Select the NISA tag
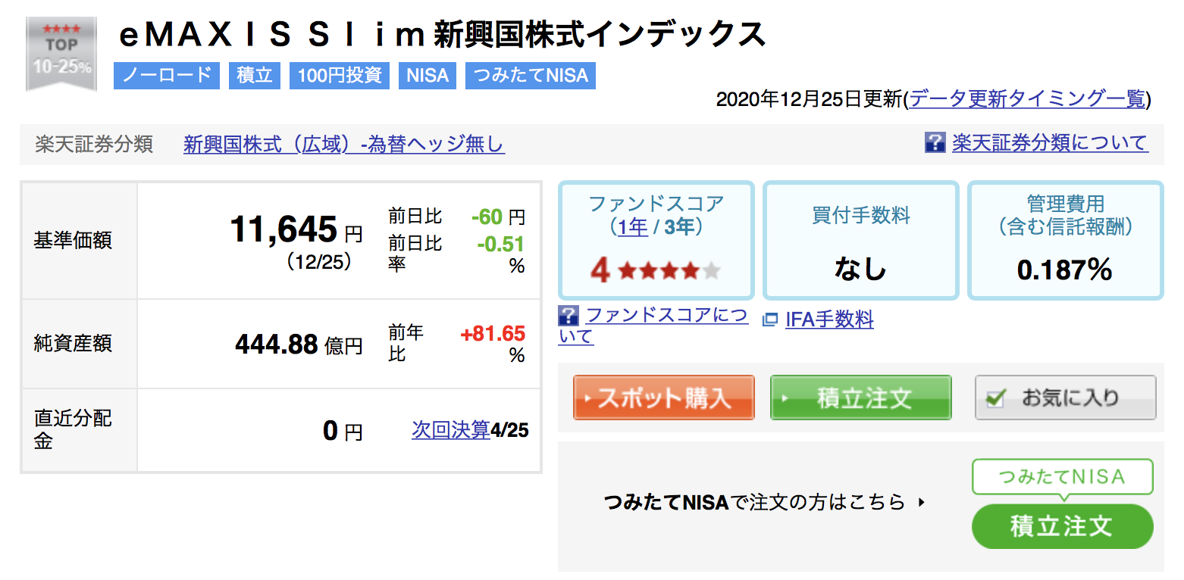 428,76
